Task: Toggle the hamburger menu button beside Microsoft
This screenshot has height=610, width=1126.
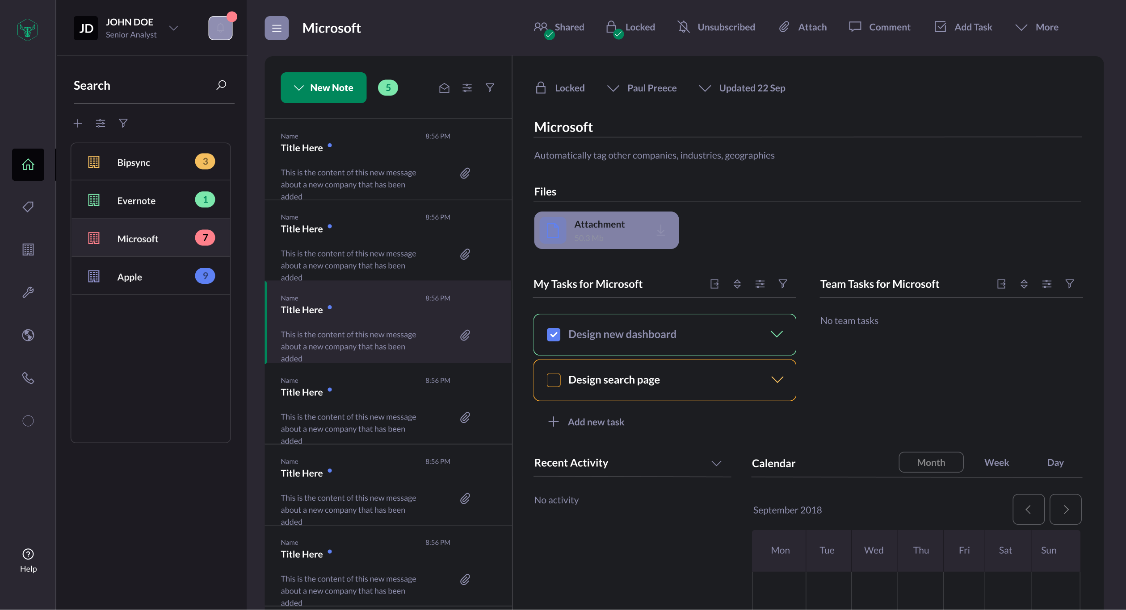Action: click(277, 28)
